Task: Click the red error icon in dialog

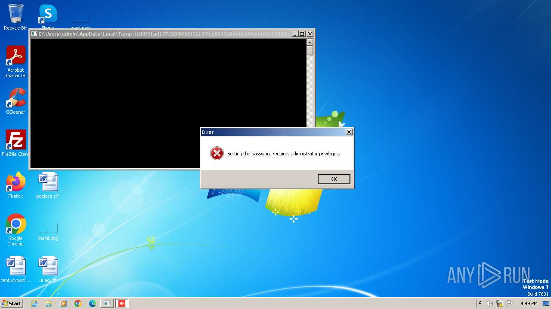Action: (217, 154)
